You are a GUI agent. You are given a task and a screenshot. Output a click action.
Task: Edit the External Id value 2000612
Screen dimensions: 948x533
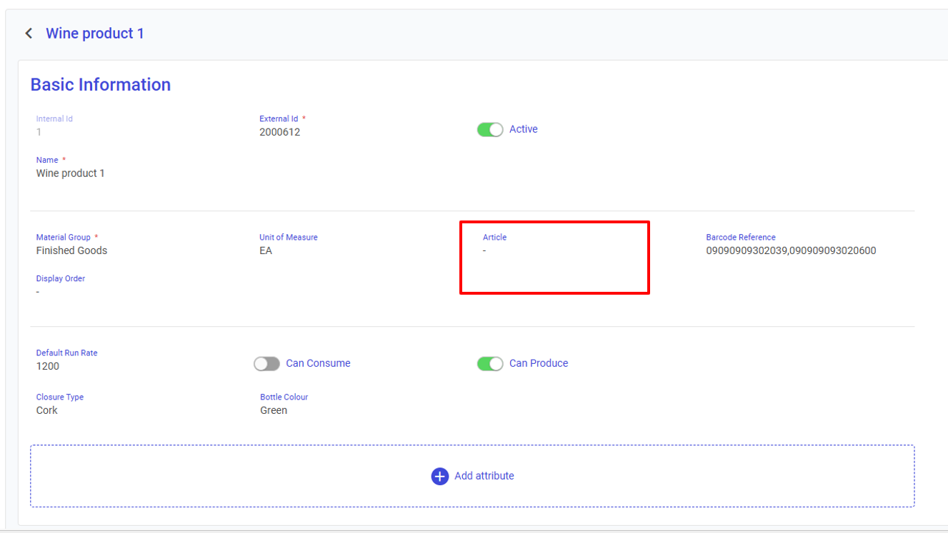[279, 132]
